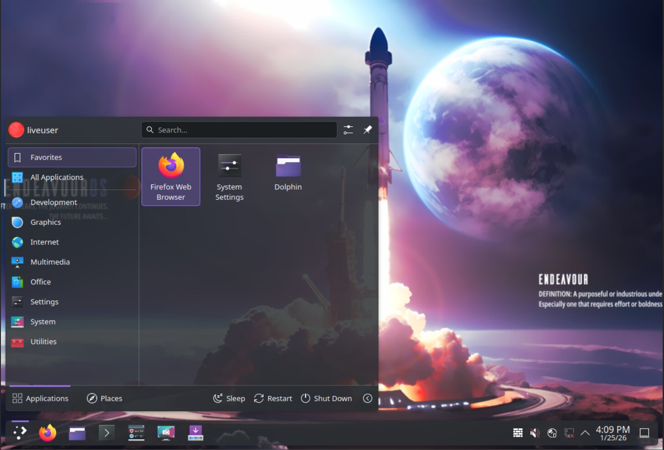Click the application launcher search field
This screenshot has width=664, height=450.
[x=239, y=130]
